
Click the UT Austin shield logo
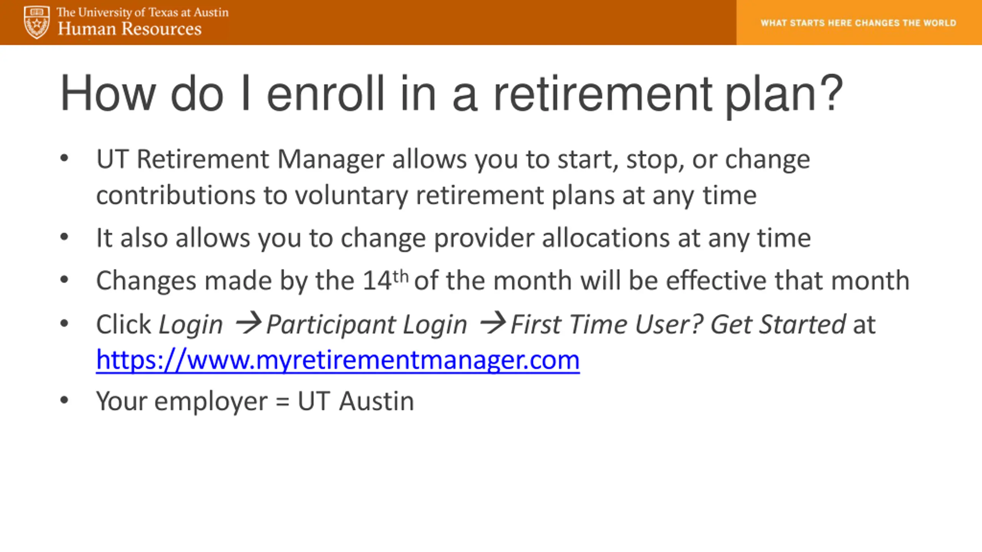[36, 22]
